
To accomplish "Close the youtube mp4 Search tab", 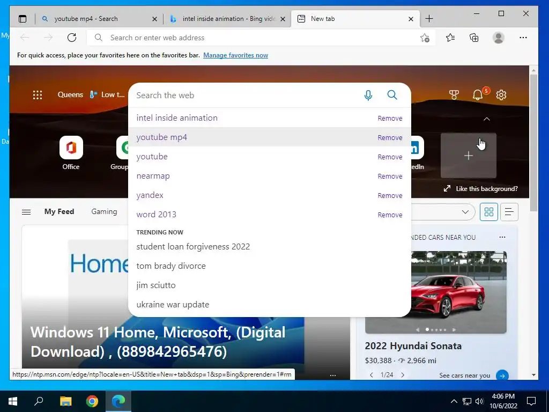I will tap(154, 19).
